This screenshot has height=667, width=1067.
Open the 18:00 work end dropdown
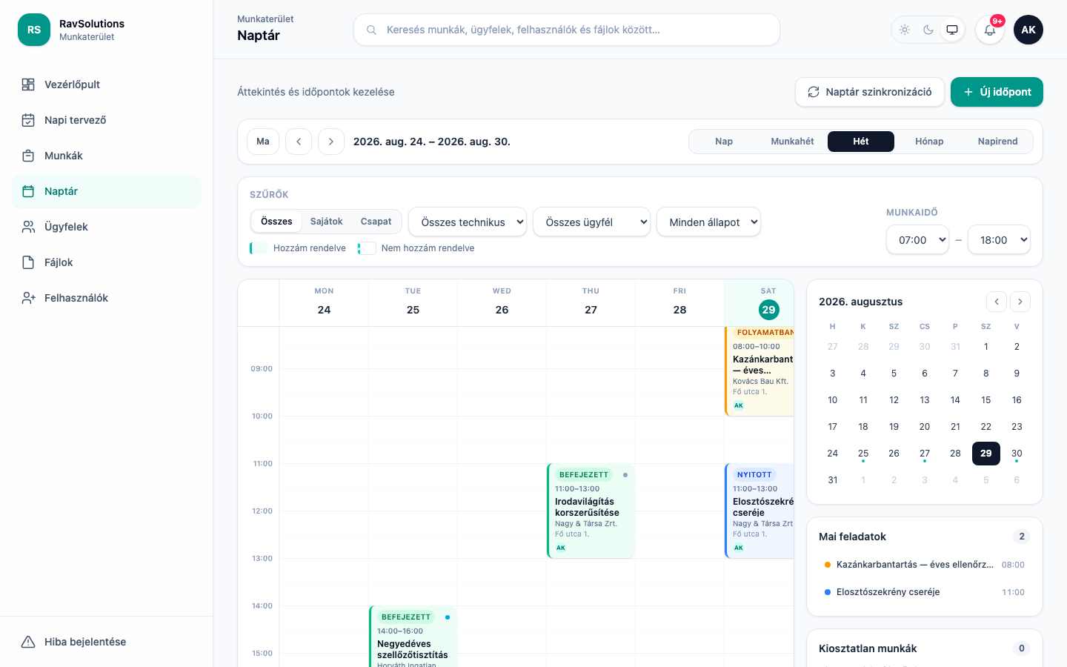pos(999,239)
